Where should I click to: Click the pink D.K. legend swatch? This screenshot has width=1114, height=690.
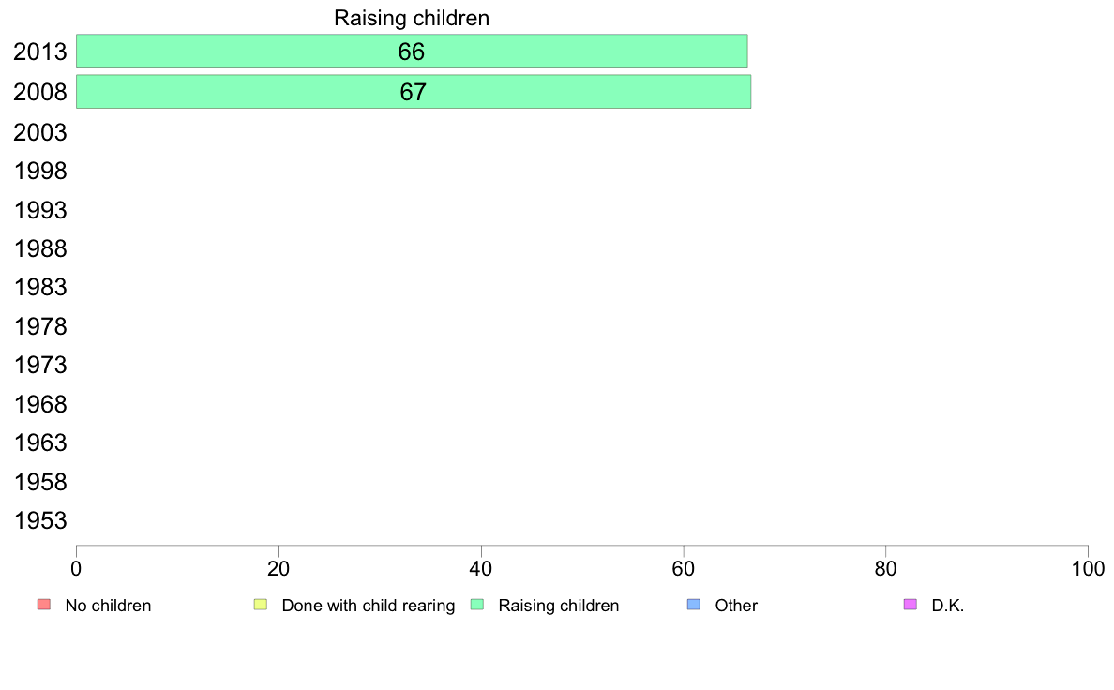911,605
